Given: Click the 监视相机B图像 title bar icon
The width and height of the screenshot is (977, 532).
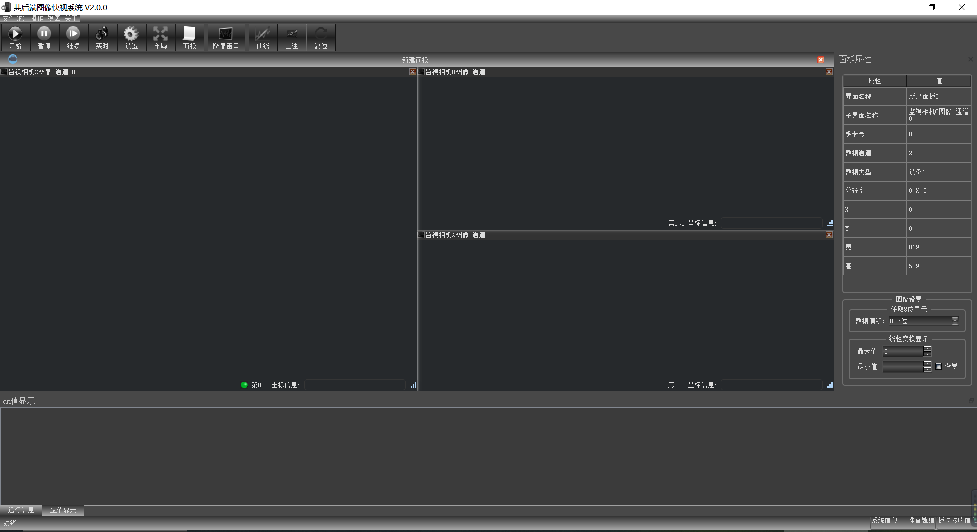Looking at the screenshot, I should click(x=421, y=72).
